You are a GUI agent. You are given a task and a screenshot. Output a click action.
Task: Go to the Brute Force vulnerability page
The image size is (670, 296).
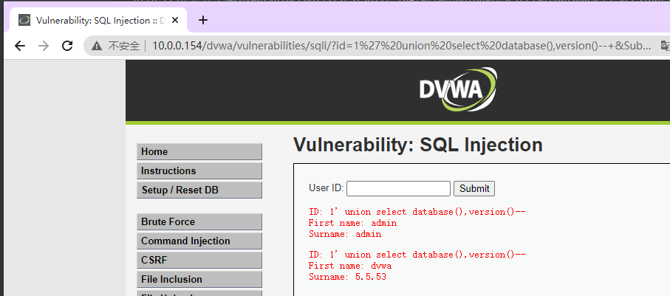(199, 221)
